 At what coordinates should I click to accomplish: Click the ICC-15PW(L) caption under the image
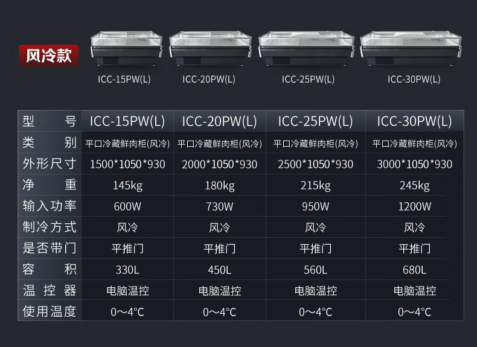pyautogui.click(x=124, y=80)
